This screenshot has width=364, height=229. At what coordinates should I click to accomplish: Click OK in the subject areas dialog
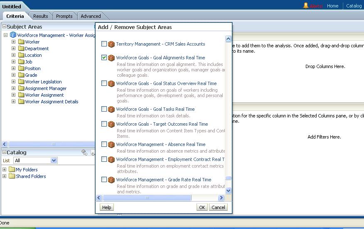tap(202, 207)
